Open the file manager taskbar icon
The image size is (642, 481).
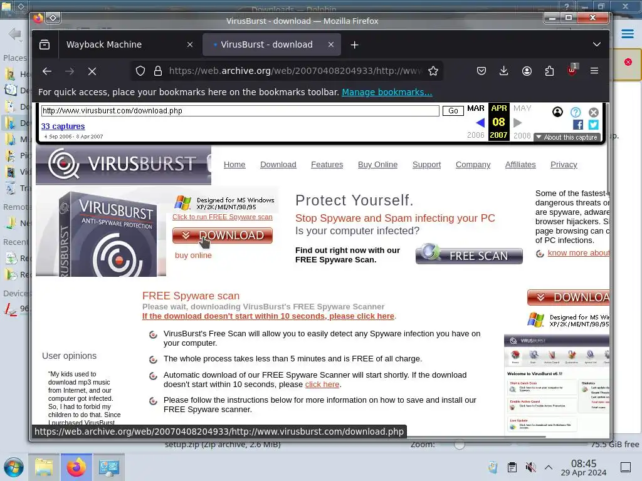(45, 467)
